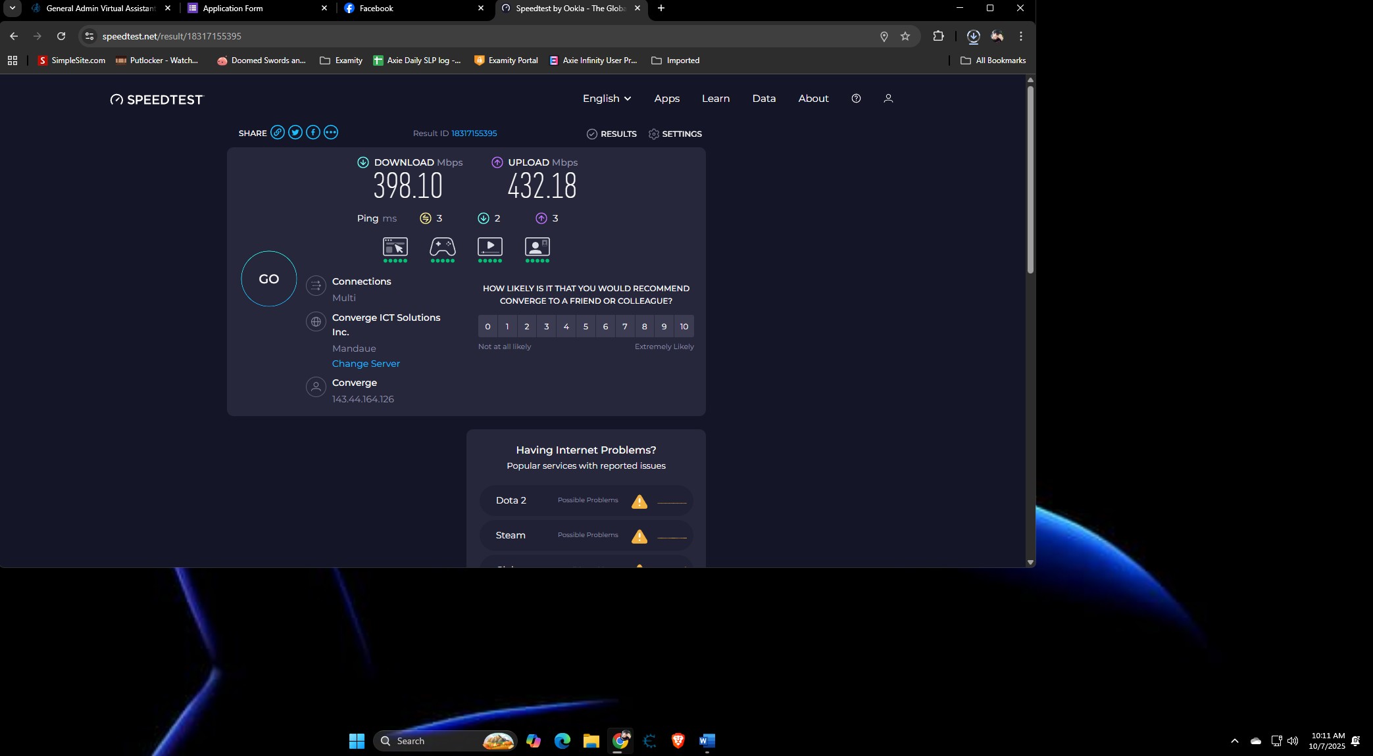Open the help question mark icon
This screenshot has width=1373, height=756.
click(x=856, y=99)
